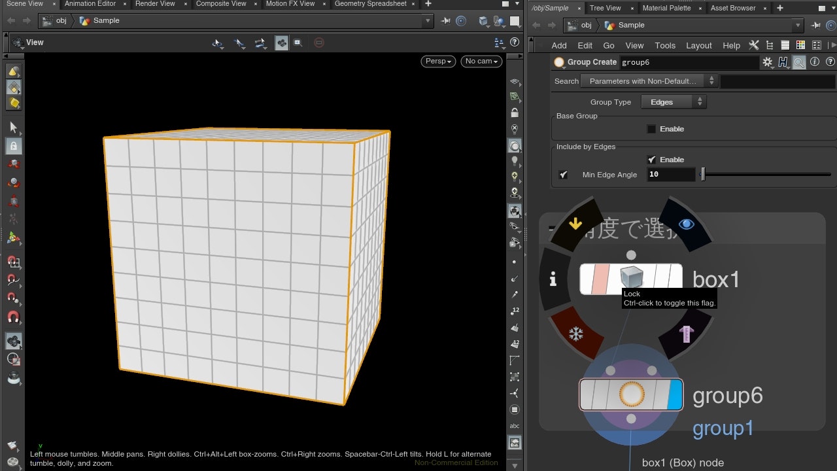Click the color palette icon in the network toolbar
The width and height of the screenshot is (837, 471).
(x=800, y=45)
